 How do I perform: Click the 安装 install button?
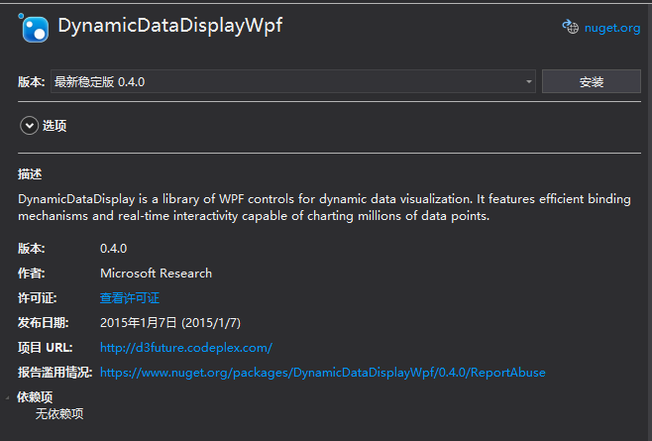[591, 81]
